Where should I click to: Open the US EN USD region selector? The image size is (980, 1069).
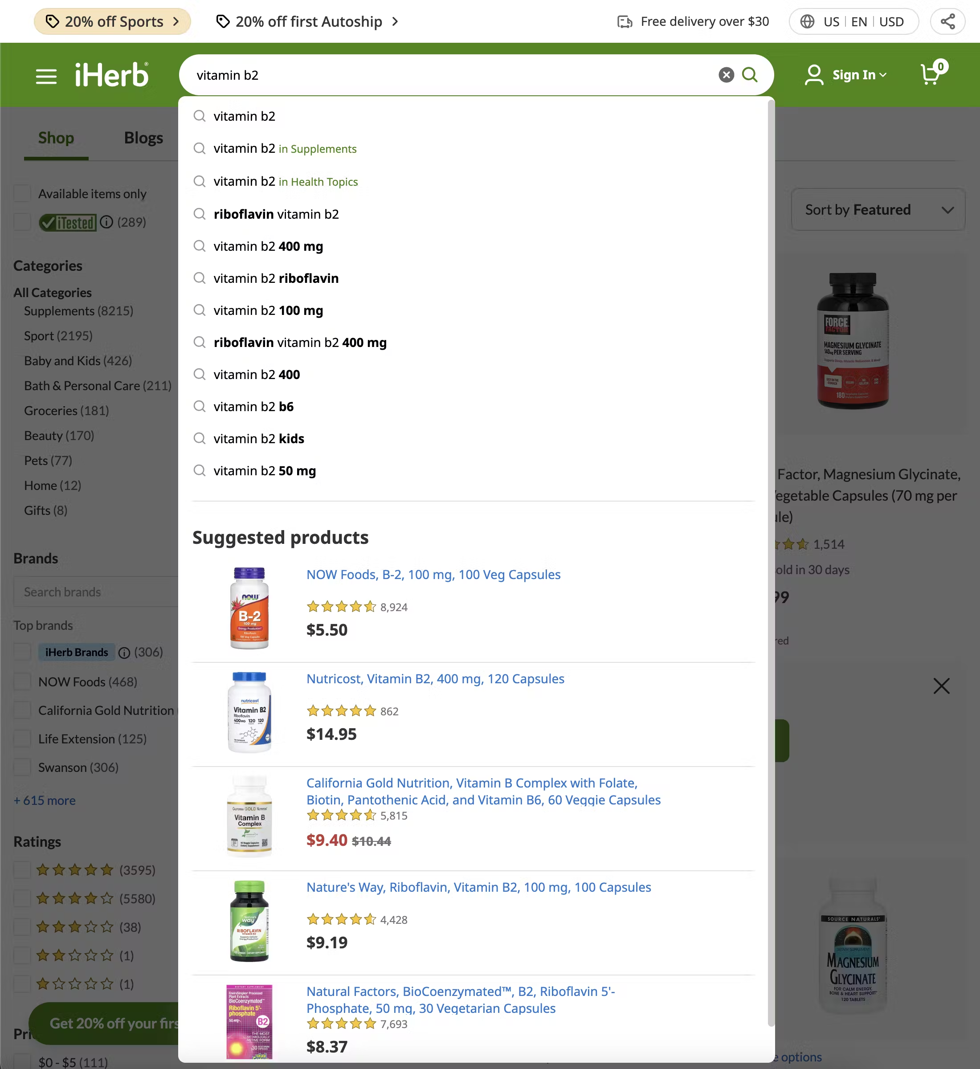click(x=853, y=22)
